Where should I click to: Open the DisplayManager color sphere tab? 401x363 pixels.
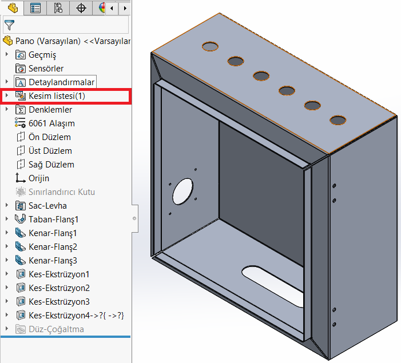pos(102,8)
